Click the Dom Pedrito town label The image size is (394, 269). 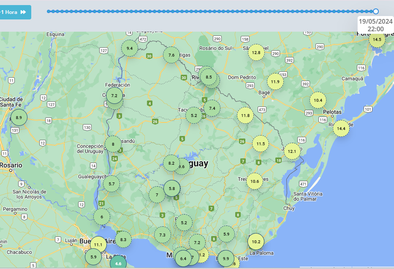242,77
